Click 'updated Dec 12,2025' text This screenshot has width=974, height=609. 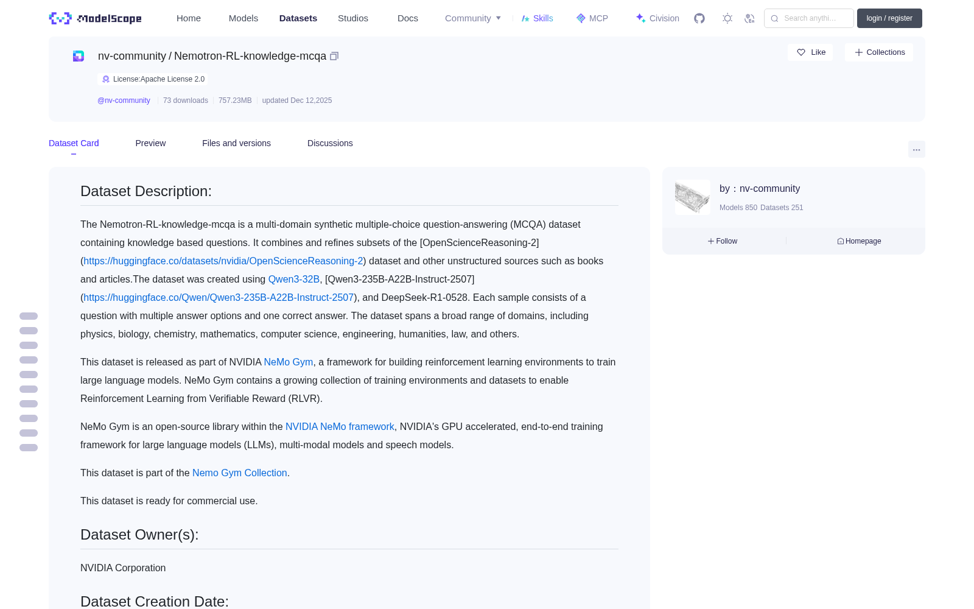point(297,100)
